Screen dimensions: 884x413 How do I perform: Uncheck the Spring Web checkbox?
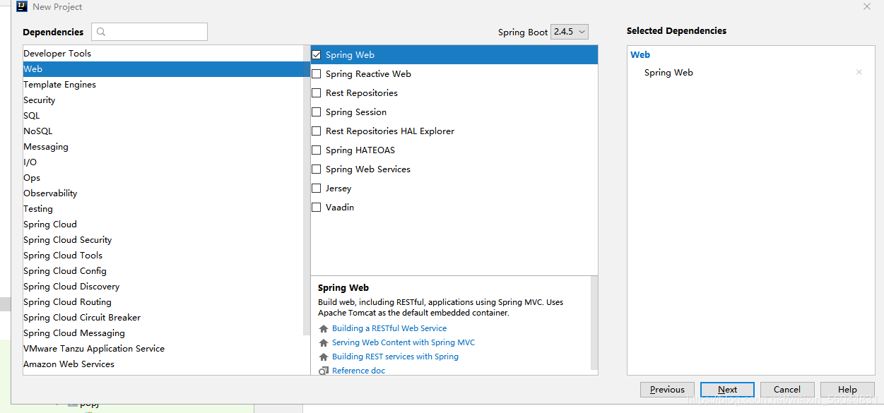point(317,55)
